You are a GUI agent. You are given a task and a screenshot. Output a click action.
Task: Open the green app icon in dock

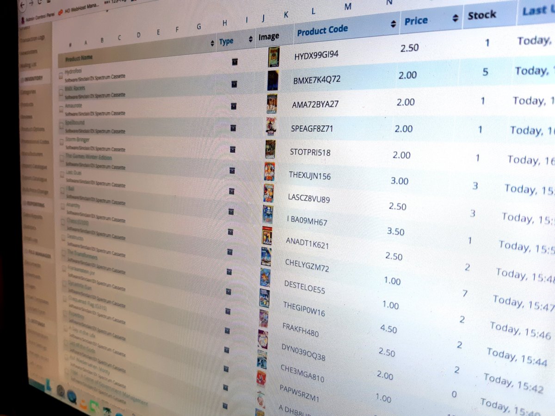point(95,407)
